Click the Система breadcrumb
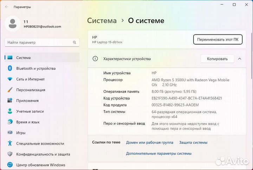 102,20
